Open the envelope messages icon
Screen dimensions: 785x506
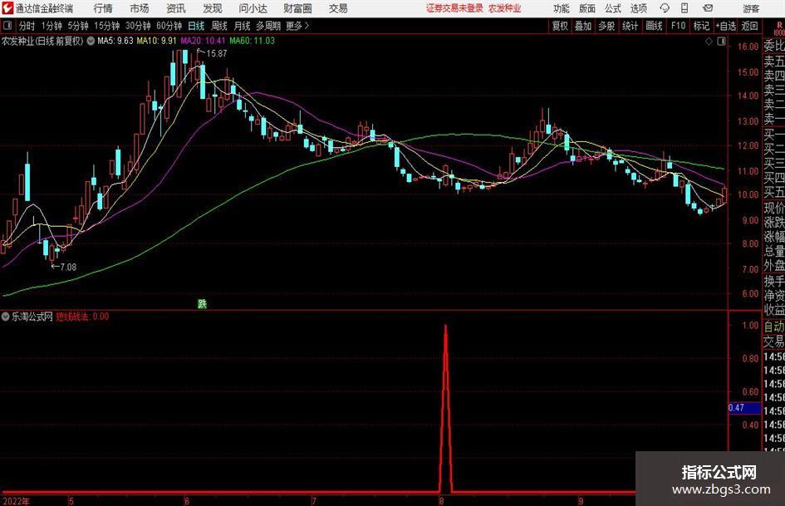pyautogui.click(x=708, y=8)
